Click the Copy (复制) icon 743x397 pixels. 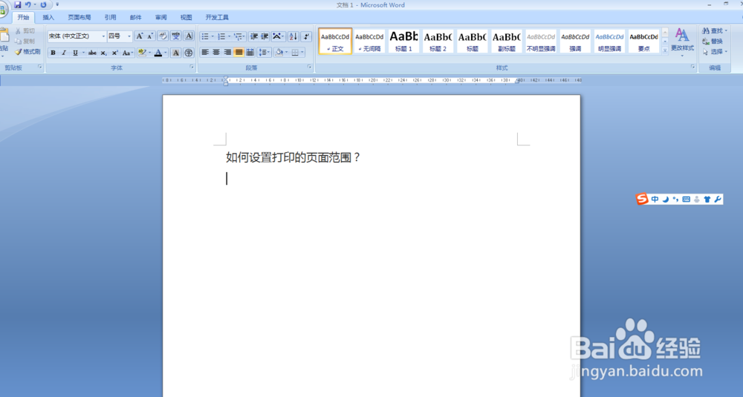pos(19,41)
